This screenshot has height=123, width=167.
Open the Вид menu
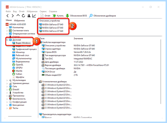coord(15,11)
